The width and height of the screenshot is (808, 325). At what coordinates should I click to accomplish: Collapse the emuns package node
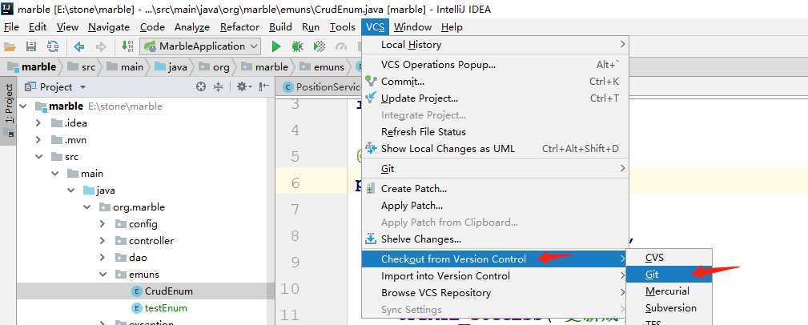(x=103, y=274)
